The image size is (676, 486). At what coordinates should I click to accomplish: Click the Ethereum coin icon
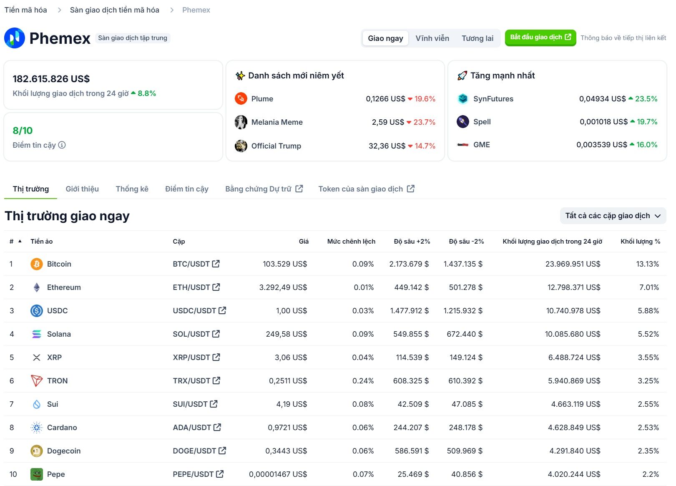(x=37, y=287)
